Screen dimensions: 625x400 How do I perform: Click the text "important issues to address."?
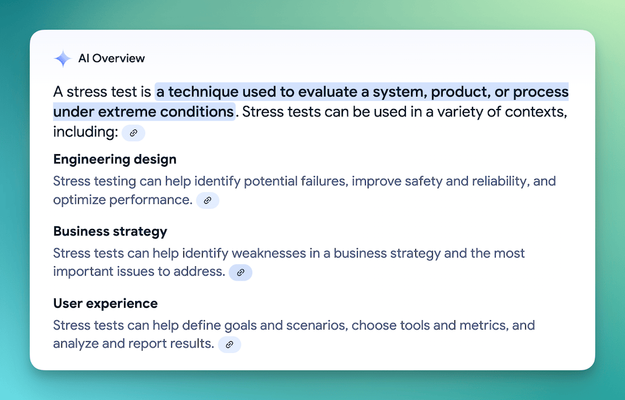pos(140,271)
